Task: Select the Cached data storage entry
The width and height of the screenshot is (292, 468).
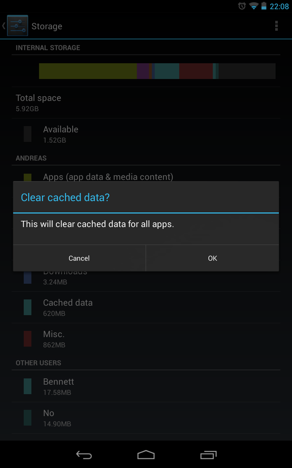Action: 146,307
